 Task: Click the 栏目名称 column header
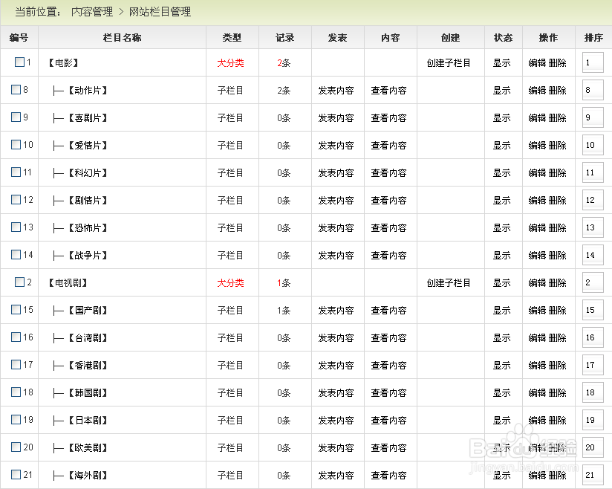122,37
